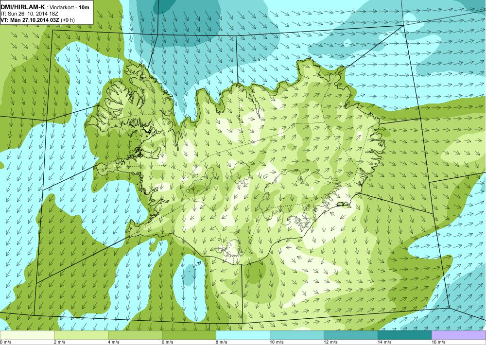
Task: Click the 10–12 m/s turquoise legend swatch
Action: [x=296, y=335]
